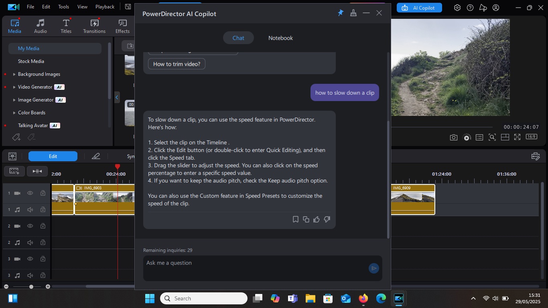The height and width of the screenshot is (308, 548).
Task: Select My Media in the library
Action: [55, 48]
